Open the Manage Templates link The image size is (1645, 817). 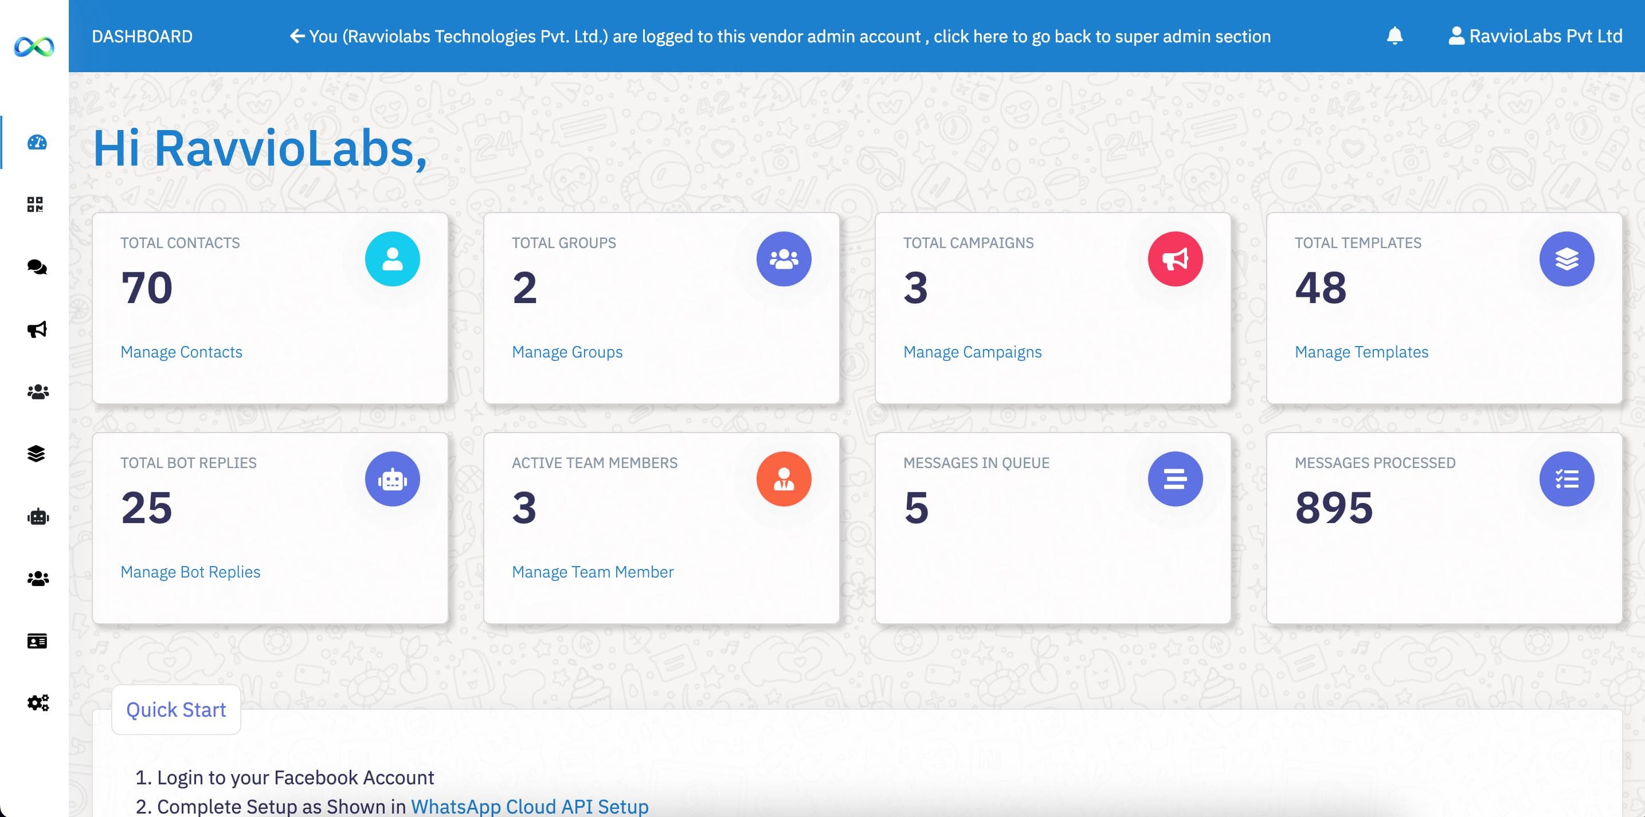click(1361, 352)
